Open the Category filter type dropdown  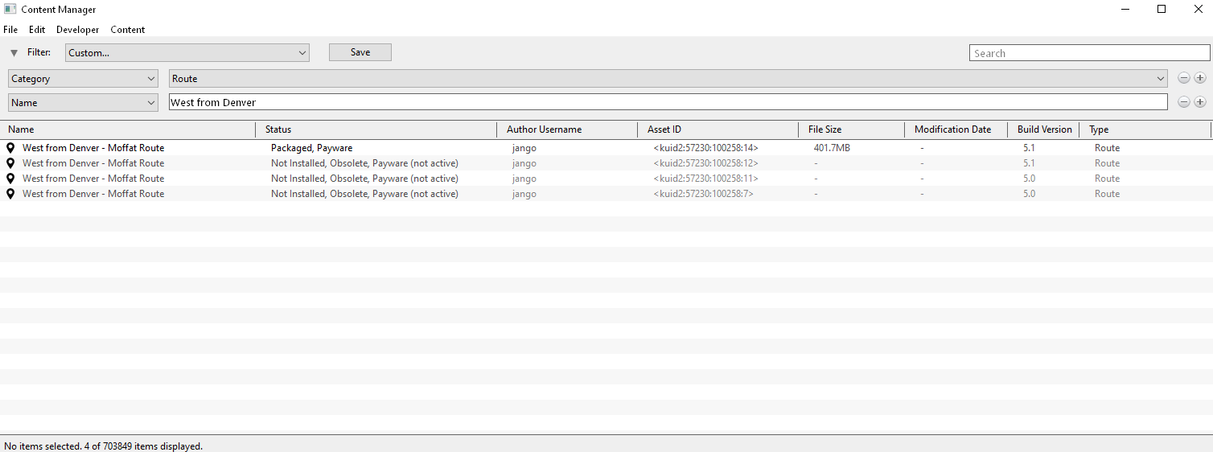83,79
